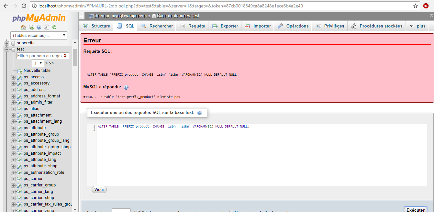Screen dimensions: 434x212
Task: Go to the Requête tab
Action: [x=192, y=26]
